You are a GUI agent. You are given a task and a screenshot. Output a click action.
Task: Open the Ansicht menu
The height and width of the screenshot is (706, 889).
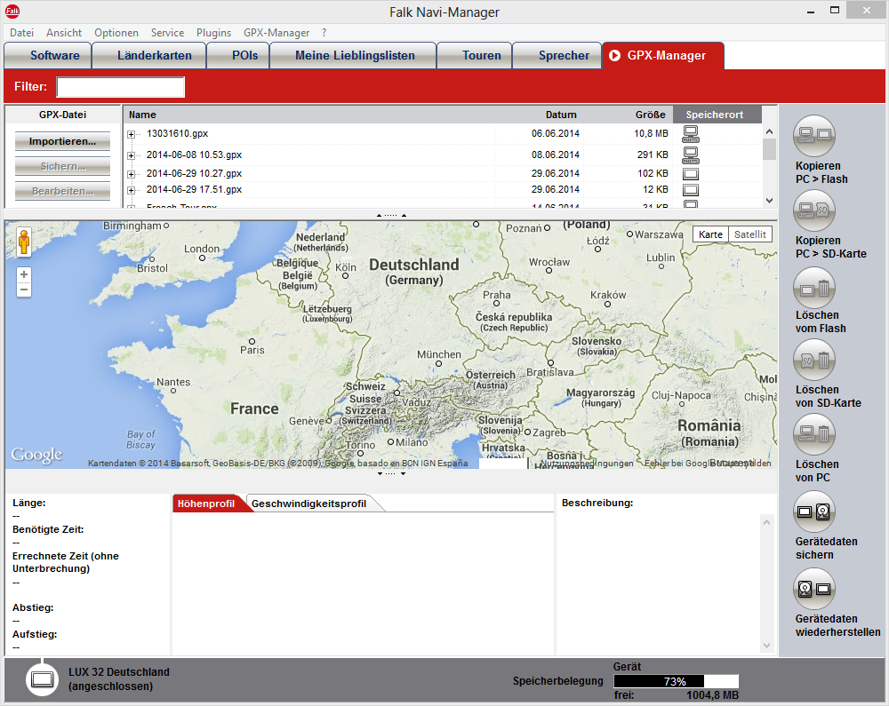coord(64,33)
